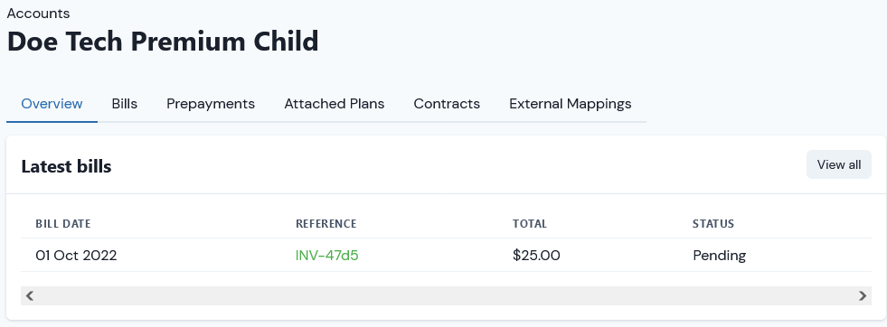
Task: Select the 01 Oct 2022 bill date cell
Action: pyautogui.click(x=76, y=256)
